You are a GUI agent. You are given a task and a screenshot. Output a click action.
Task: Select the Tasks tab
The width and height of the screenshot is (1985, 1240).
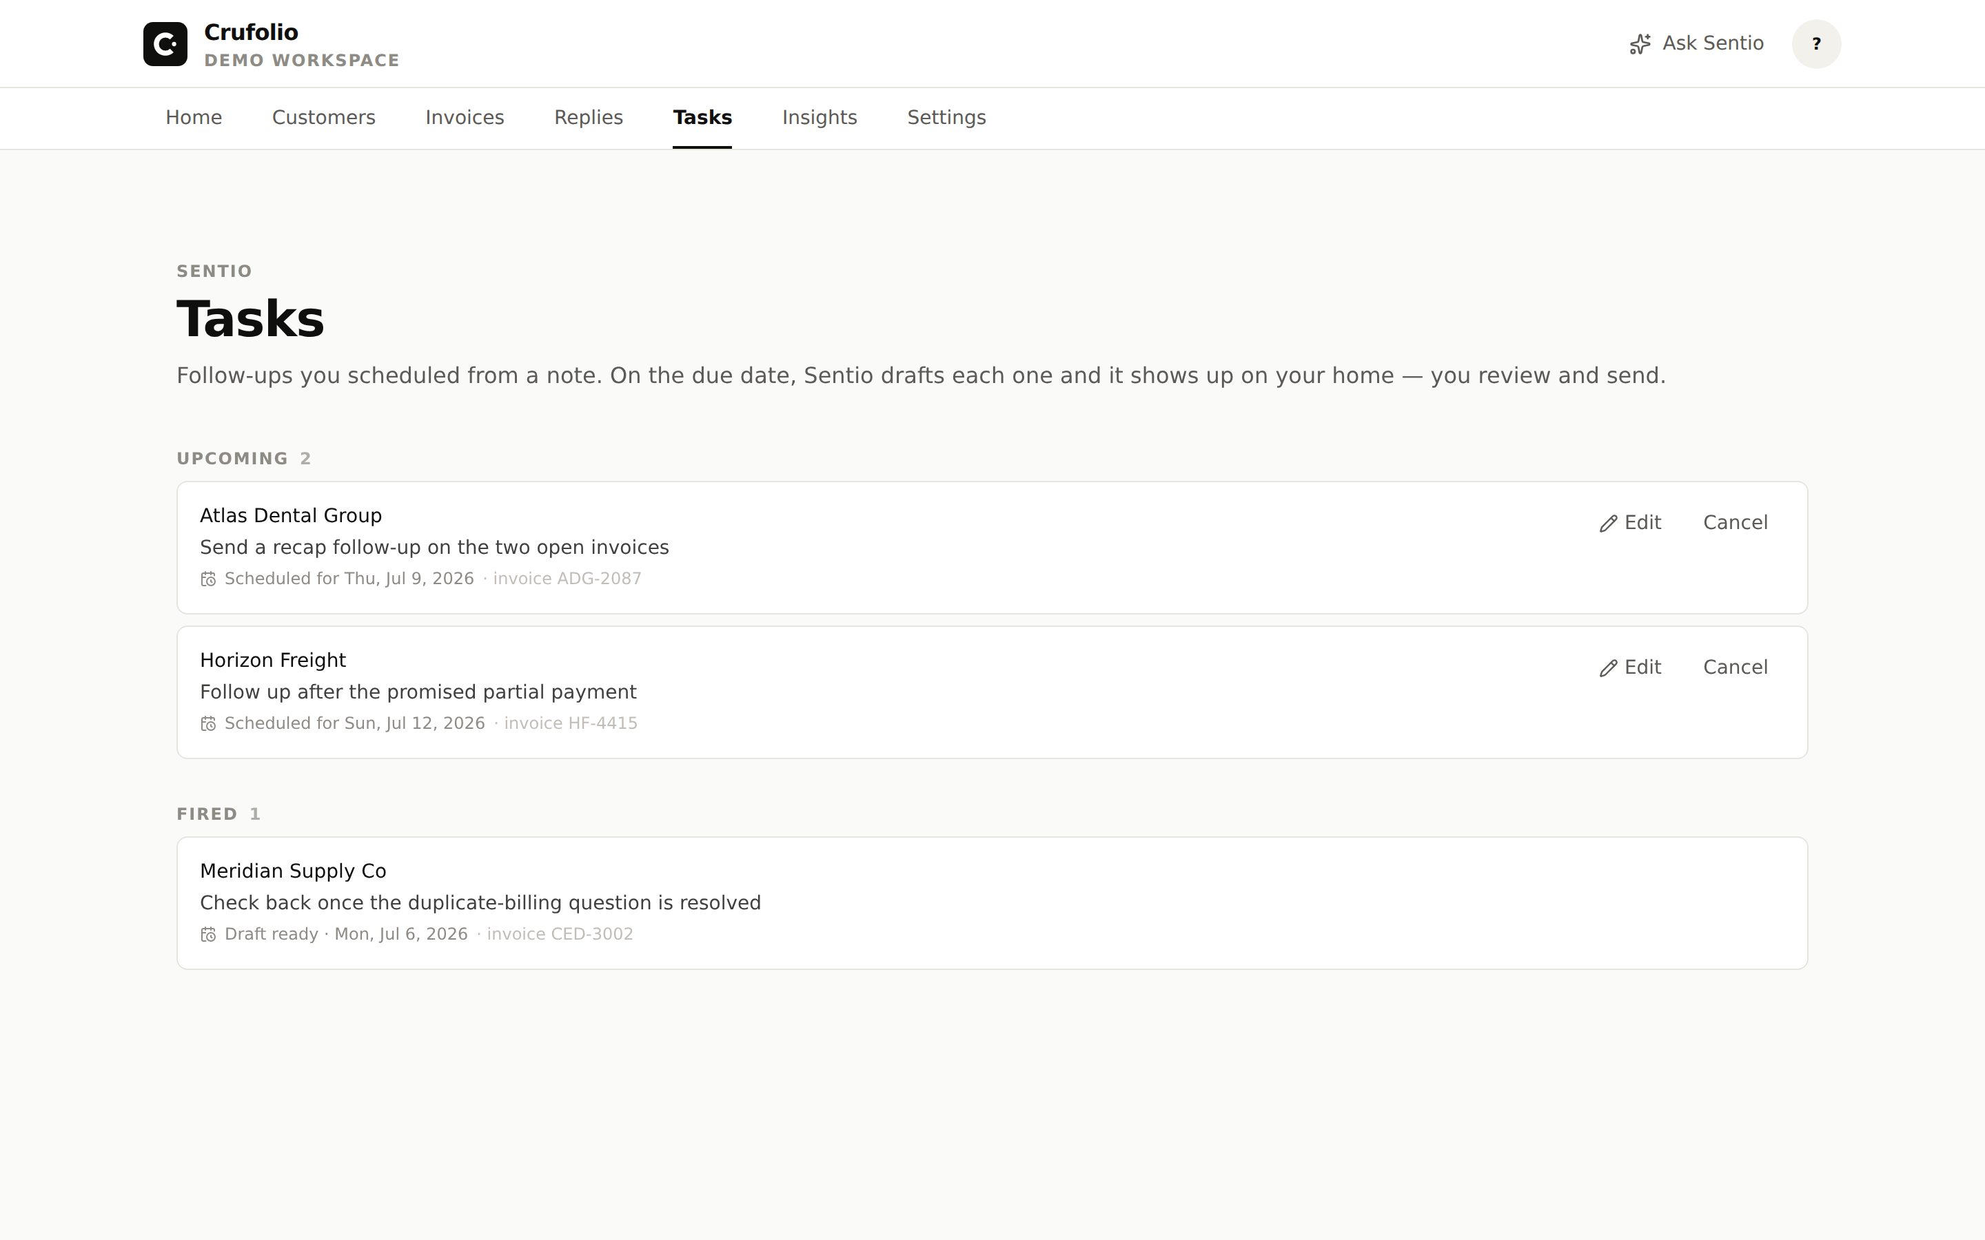(702, 117)
